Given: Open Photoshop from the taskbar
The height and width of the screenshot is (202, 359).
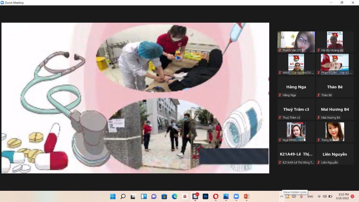Looking at the screenshot, I should (205, 196).
